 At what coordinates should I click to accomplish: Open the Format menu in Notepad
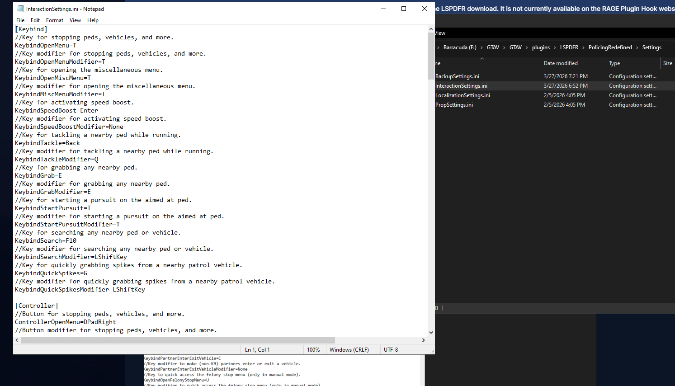tap(55, 20)
